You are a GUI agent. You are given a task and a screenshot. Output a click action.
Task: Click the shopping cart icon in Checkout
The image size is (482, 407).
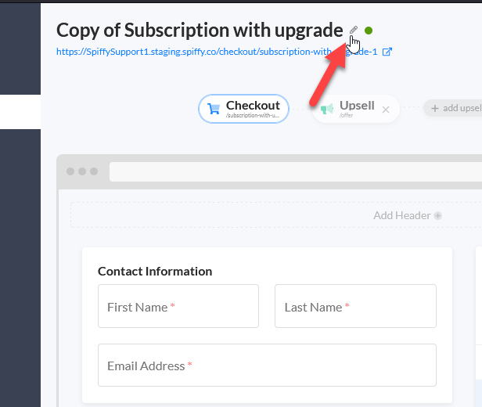214,109
